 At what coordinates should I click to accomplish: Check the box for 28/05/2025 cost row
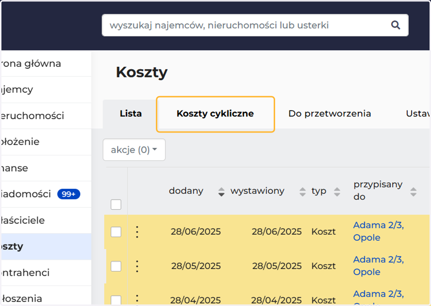[116, 266]
